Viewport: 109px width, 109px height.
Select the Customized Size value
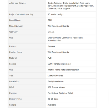[x=55, y=76]
